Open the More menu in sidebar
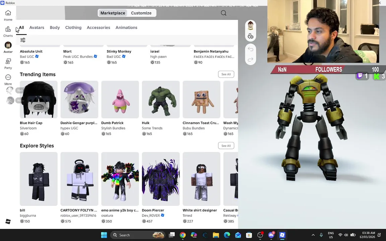 click(8, 80)
